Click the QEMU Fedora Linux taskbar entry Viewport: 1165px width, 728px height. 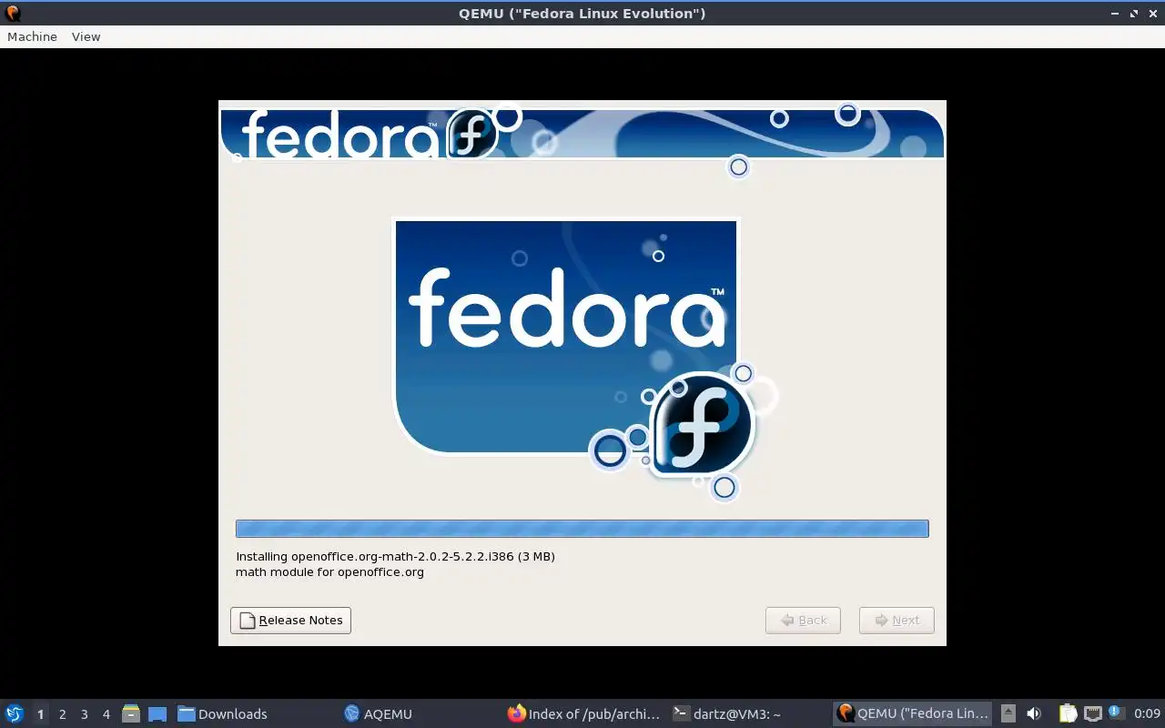[x=912, y=714]
